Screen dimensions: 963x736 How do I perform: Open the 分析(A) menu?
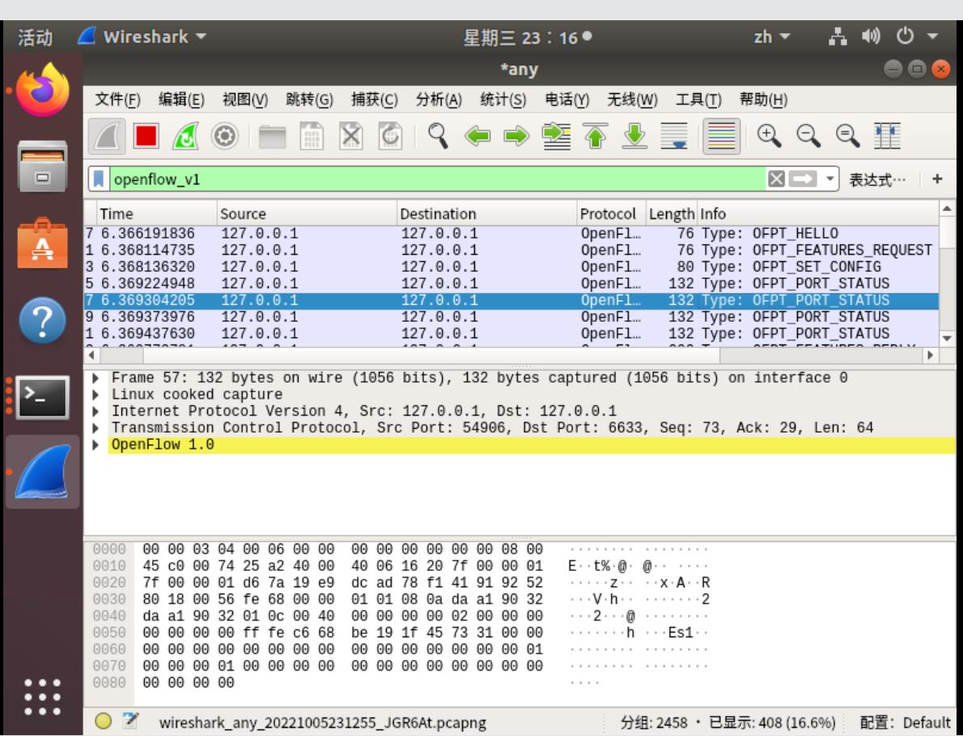point(439,99)
